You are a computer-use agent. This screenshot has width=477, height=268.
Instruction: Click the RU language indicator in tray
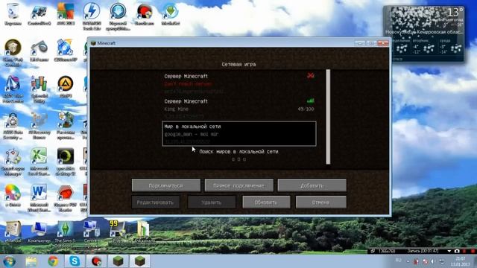398,261
